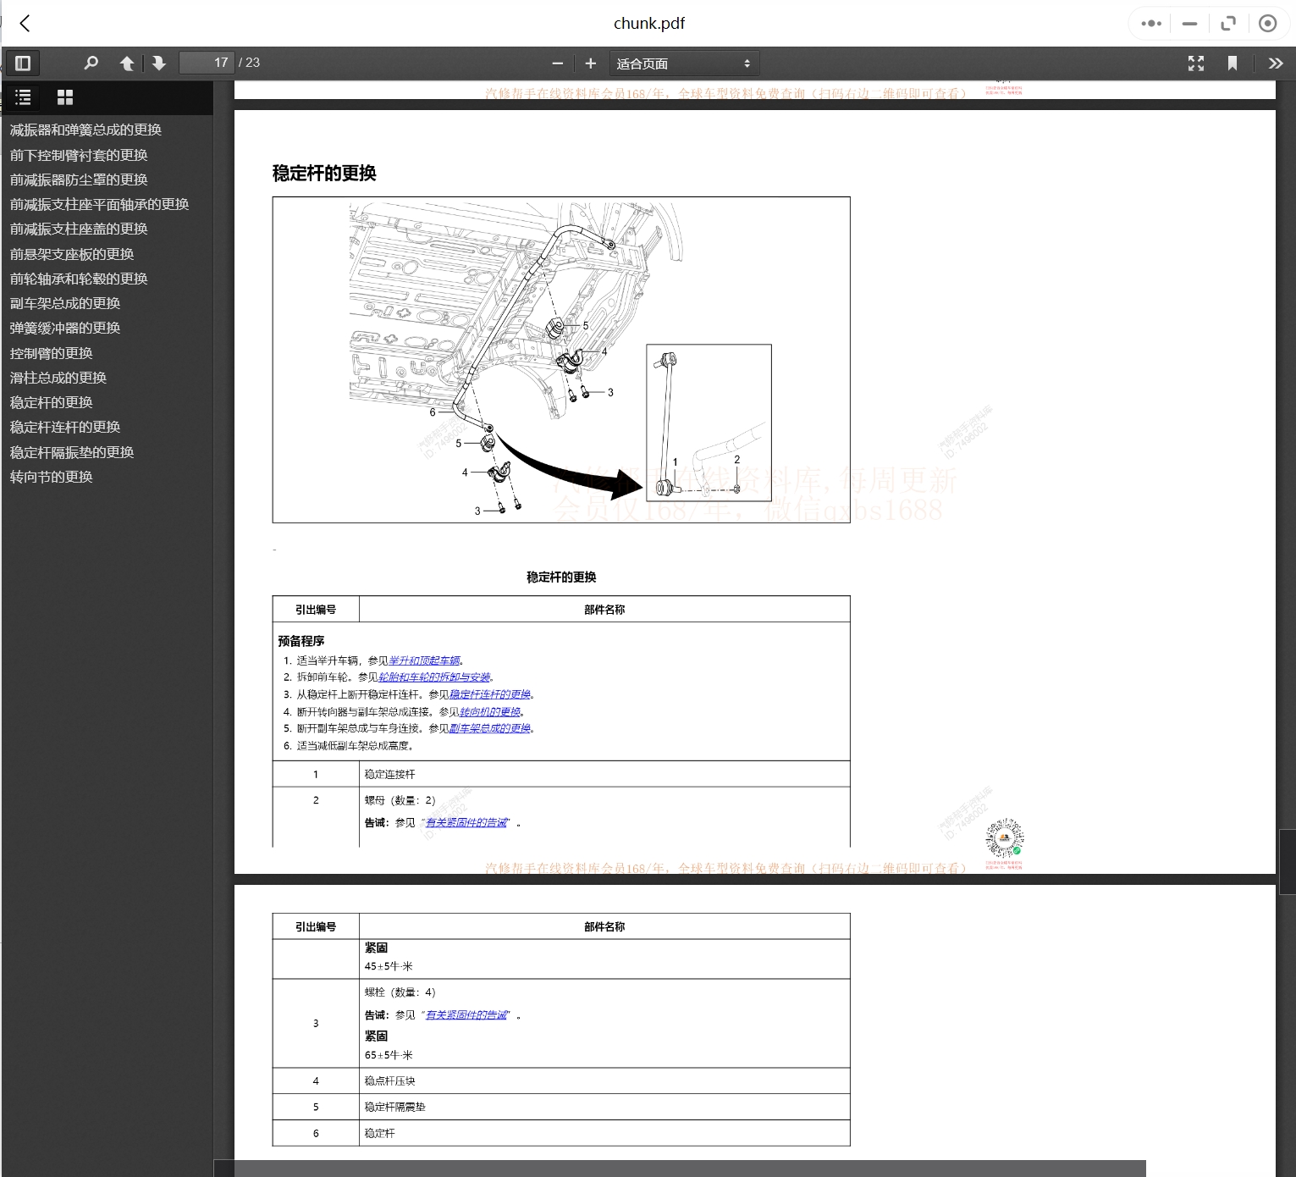Open the more options ellipsis menu

coord(1150,24)
